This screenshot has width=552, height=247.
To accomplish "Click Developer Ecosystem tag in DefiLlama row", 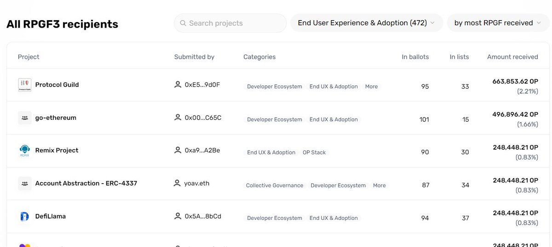I will pyautogui.click(x=275, y=218).
